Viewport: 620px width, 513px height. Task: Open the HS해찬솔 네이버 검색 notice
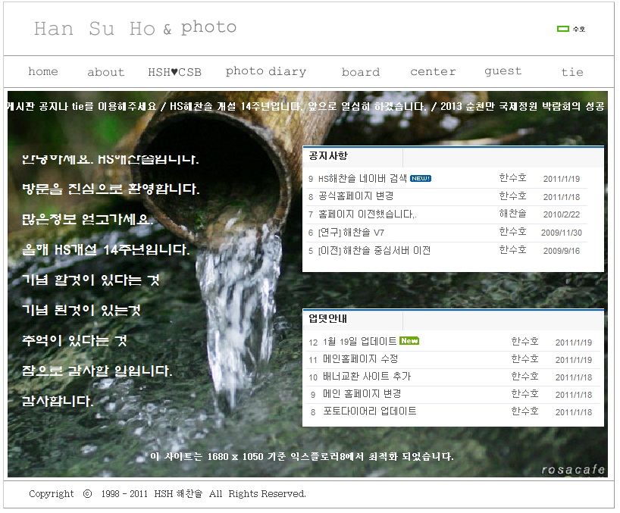click(362, 179)
